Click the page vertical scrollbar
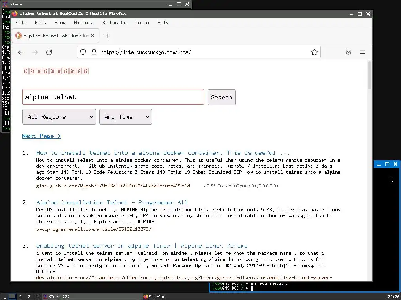This screenshot has width=401, height=300. coord(370,75)
